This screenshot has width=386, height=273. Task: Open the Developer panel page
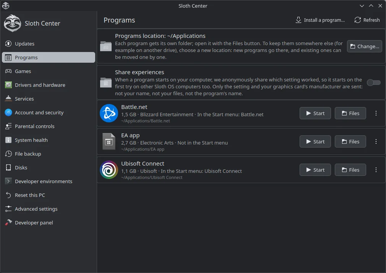point(49,223)
